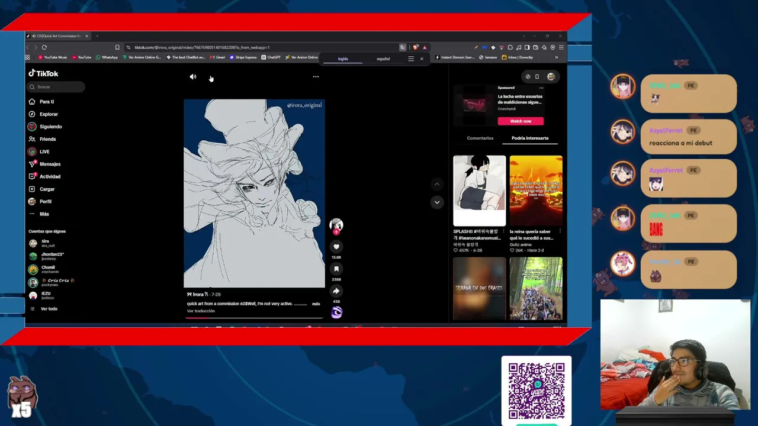Show more bookmarks with the overflow chevron
This screenshot has width=758, height=426.
[556, 57]
